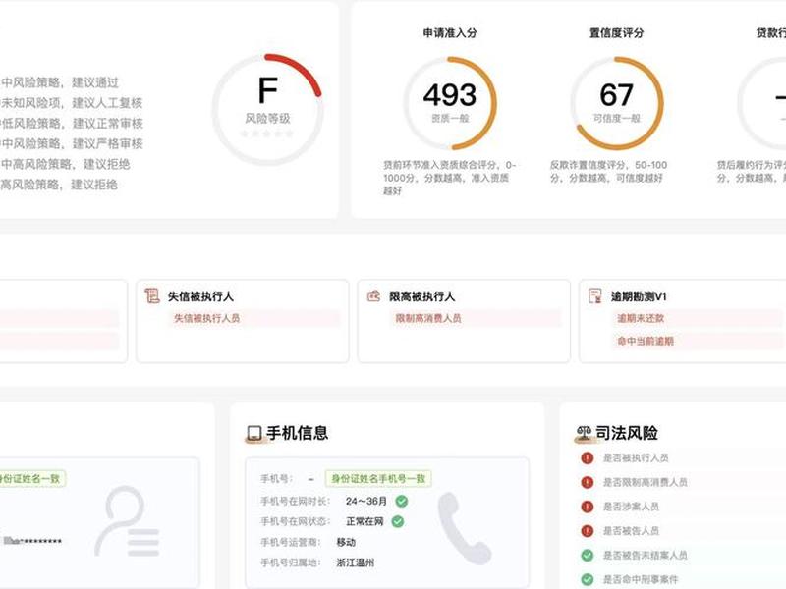Click the large telephone handset illustration

[x=464, y=528]
